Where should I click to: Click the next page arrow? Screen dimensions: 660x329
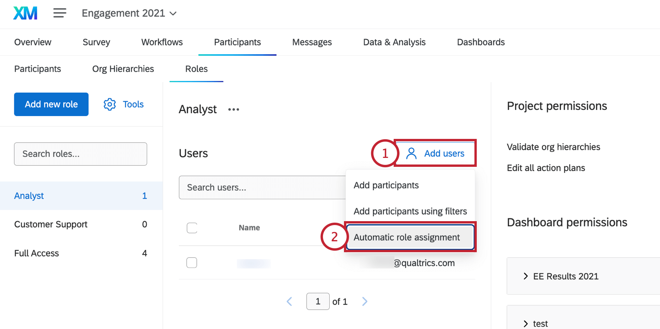tap(364, 301)
